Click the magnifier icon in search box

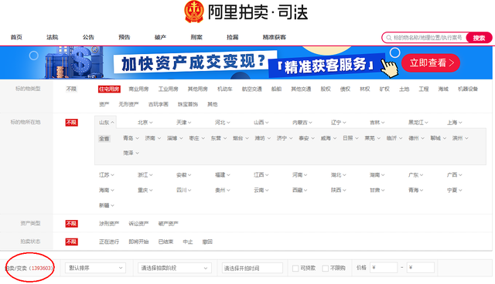(x=389, y=38)
